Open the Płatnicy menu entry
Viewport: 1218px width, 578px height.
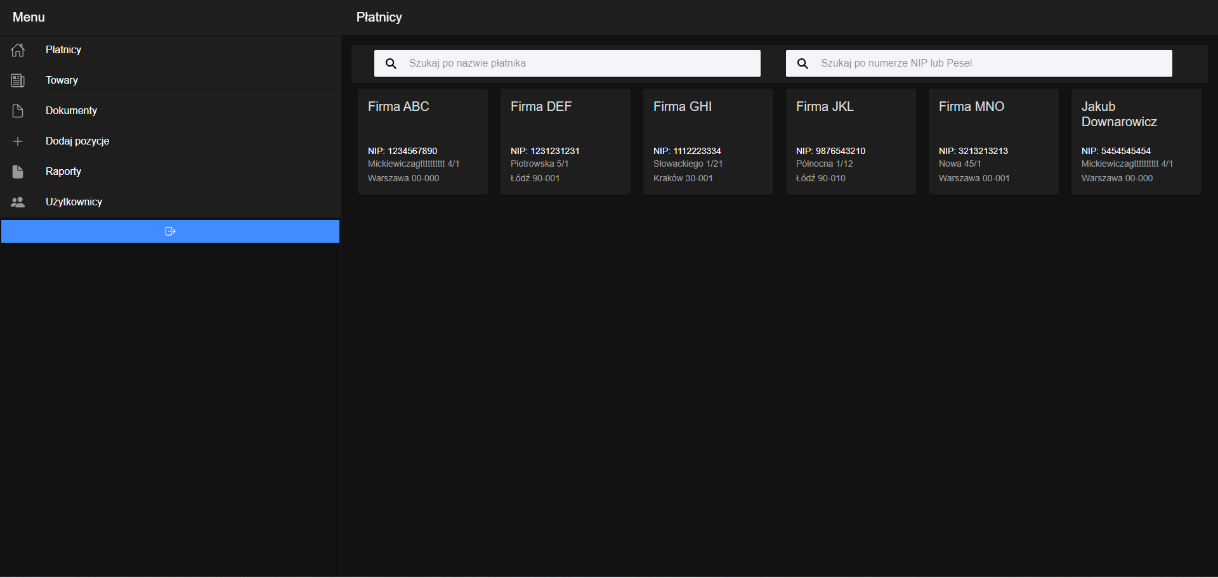point(63,50)
